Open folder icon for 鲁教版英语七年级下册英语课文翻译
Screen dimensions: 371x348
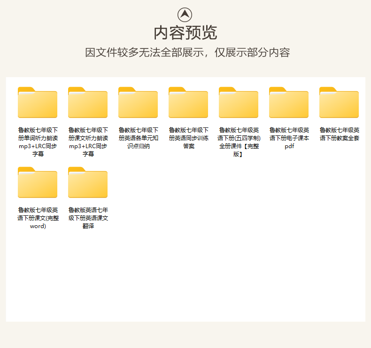(x=88, y=182)
